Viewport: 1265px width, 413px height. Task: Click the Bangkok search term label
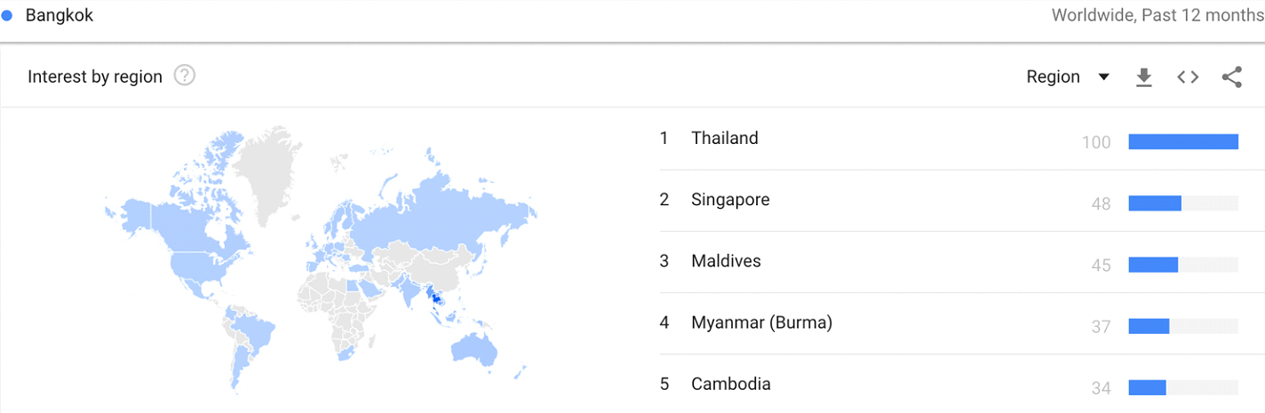pos(60,16)
